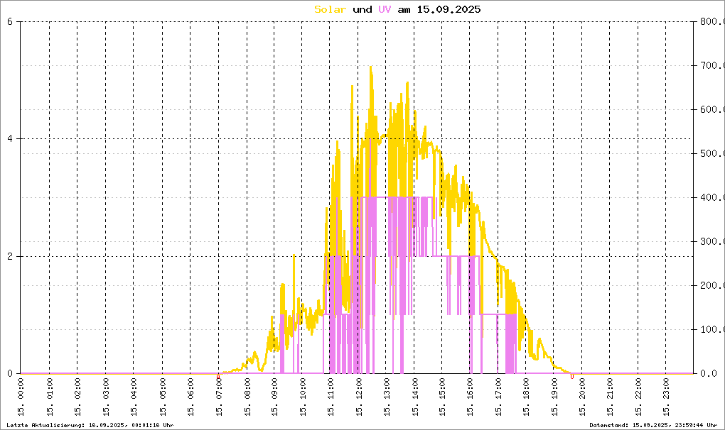Click the right-axis solar value 700

coord(712,65)
